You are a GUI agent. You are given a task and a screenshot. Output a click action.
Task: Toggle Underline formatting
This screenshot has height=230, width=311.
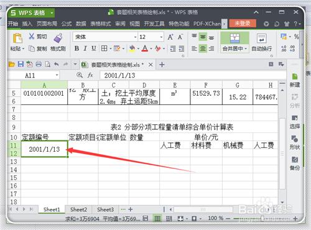[x=94, y=48]
